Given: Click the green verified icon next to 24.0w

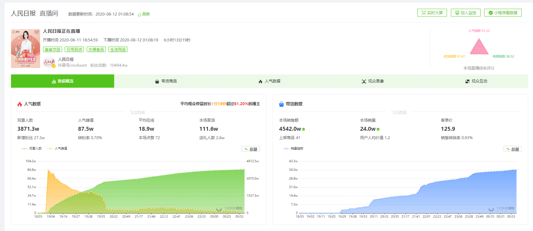Looking at the screenshot, I should point(378,129).
